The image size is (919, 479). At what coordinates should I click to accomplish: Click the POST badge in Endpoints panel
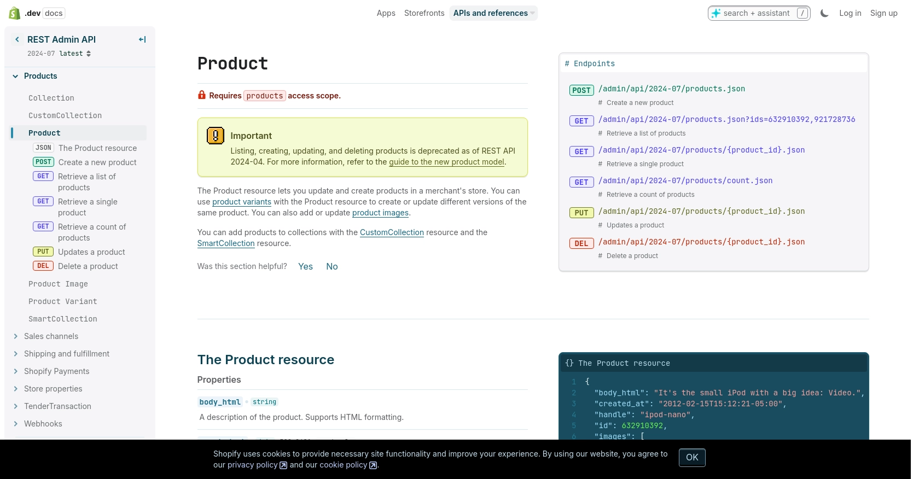tap(581, 90)
